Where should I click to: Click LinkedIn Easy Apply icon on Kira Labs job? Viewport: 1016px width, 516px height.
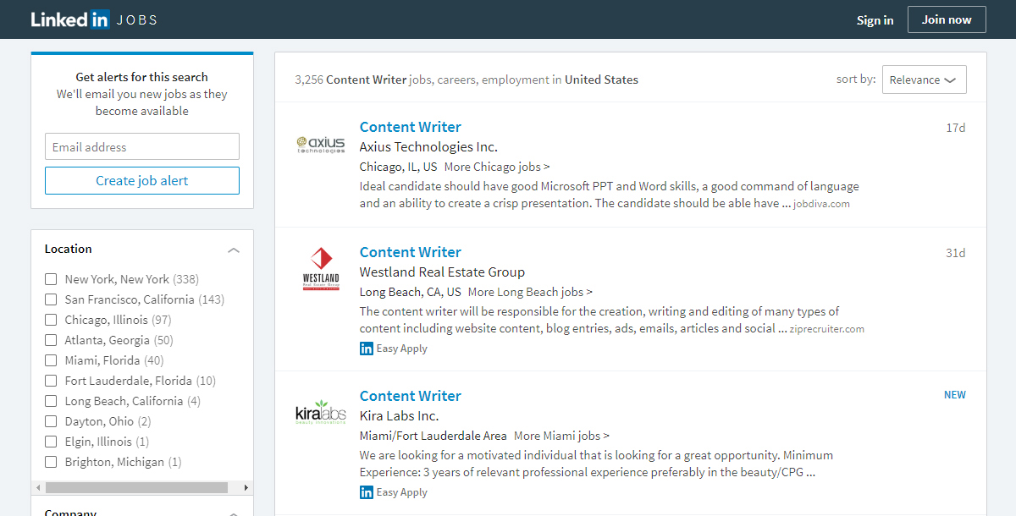click(x=367, y=492)
